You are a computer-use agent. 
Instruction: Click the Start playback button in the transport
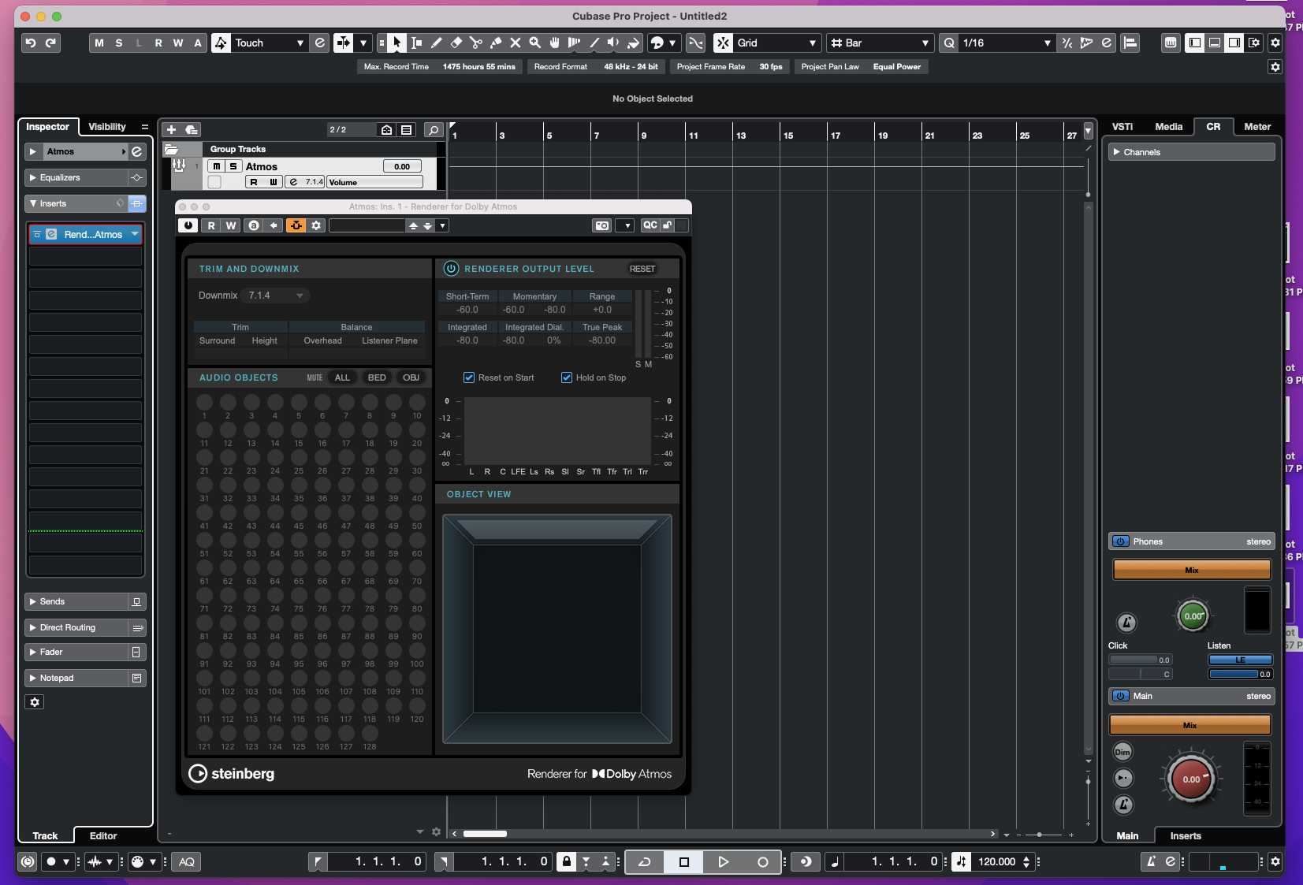[723, 861]
